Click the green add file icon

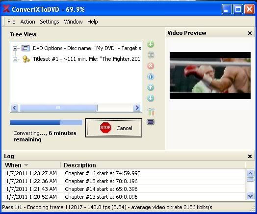(x=151, y=44)
